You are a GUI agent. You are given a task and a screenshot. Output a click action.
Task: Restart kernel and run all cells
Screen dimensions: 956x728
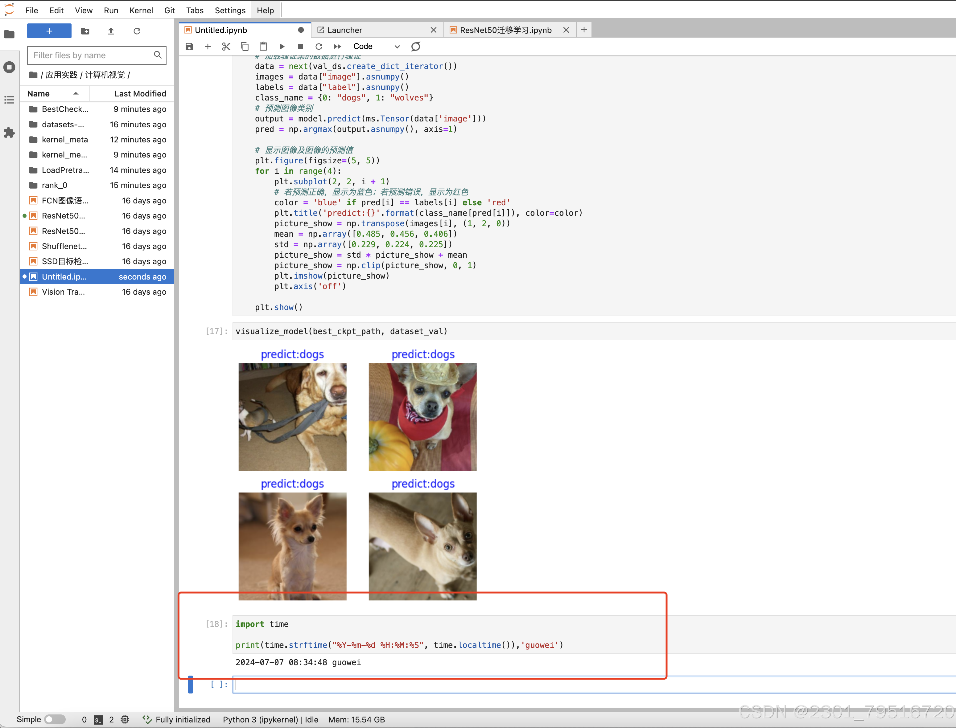[x=337, y=46]
